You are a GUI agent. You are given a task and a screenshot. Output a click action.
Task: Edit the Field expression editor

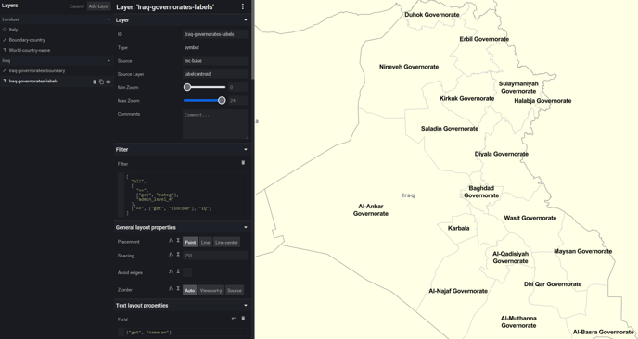click(x=183, y=333)
